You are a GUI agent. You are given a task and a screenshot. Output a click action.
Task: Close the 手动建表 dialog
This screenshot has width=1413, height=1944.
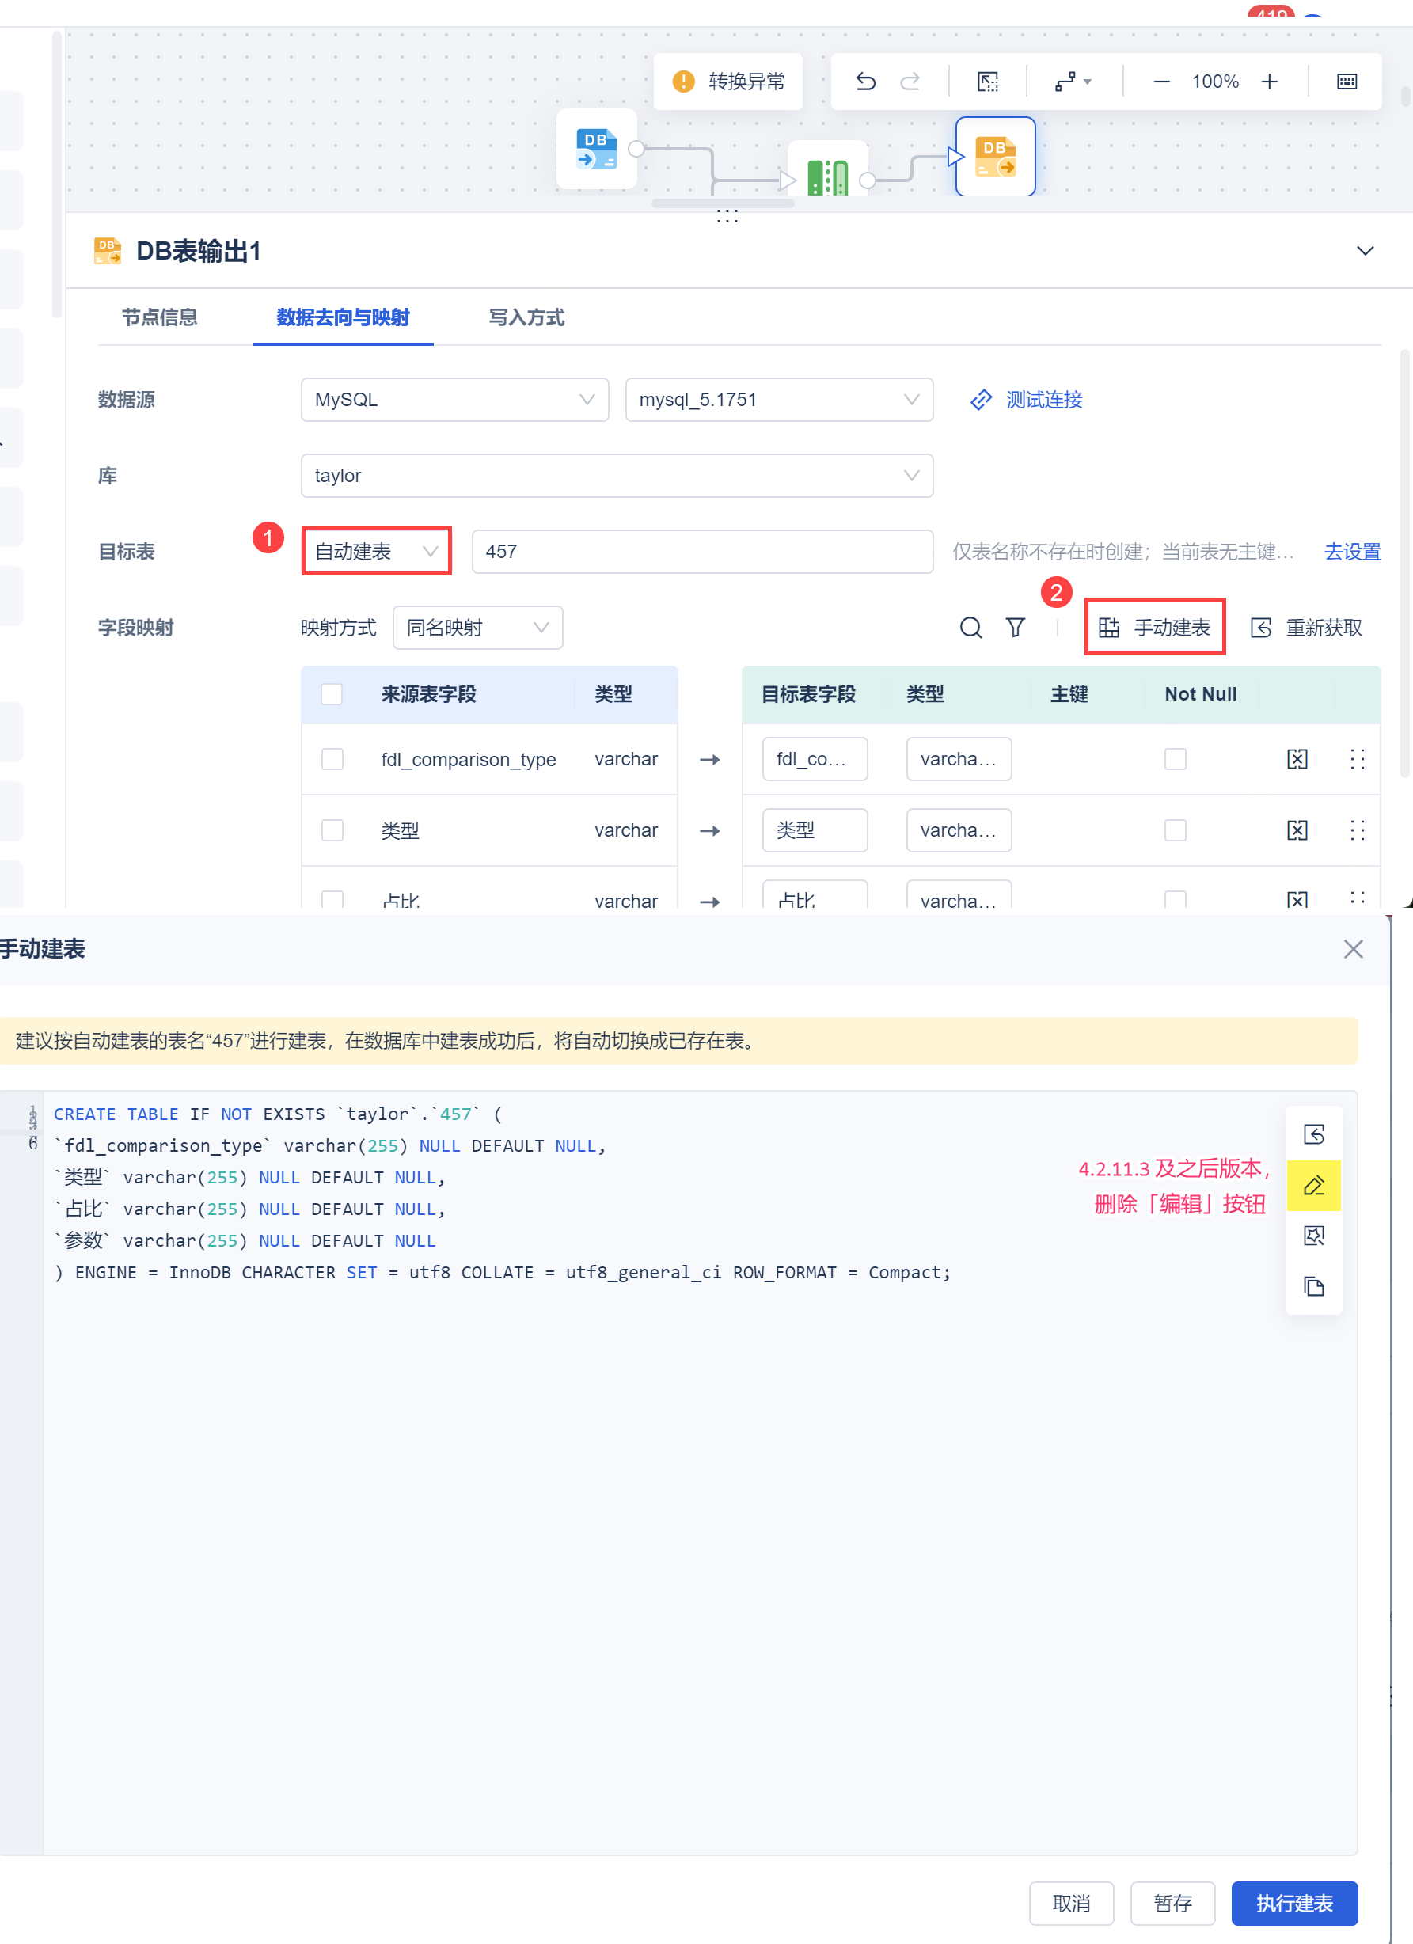click(1353, 949)
